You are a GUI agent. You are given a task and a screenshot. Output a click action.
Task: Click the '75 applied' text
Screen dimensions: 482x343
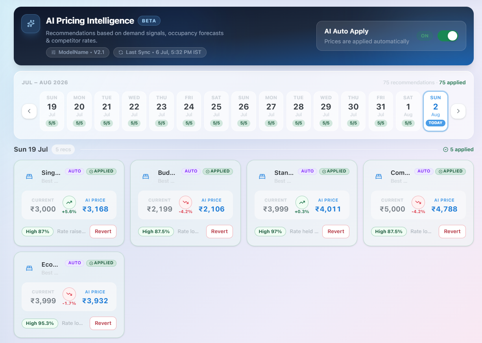pyautogui.click(x=452, y=83)
